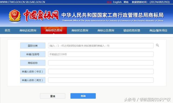Screen dimensions: 173x103
Task: Click the 申请/注册号 label
Action: point(33,54)
